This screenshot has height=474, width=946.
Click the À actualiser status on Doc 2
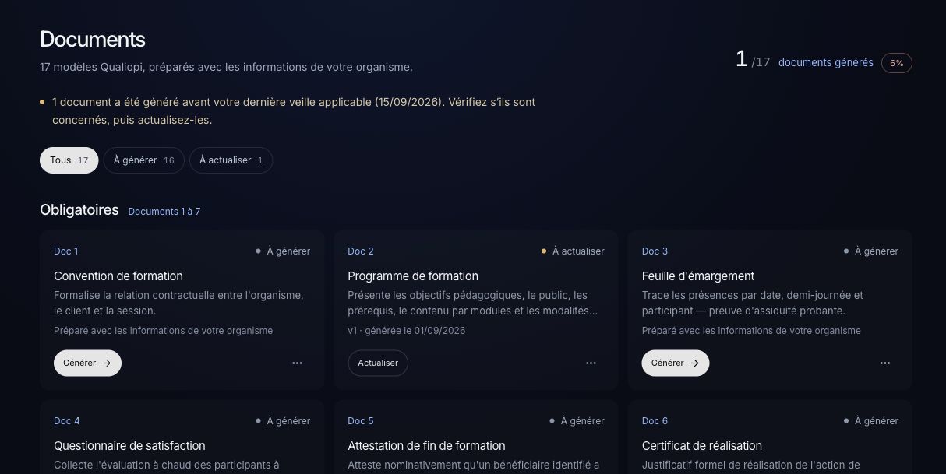click(573, 251)
